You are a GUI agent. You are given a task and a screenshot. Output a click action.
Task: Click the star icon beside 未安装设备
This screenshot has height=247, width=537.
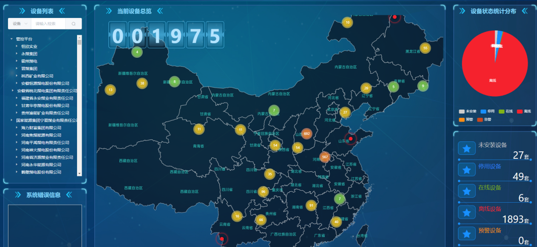point(466,148)
